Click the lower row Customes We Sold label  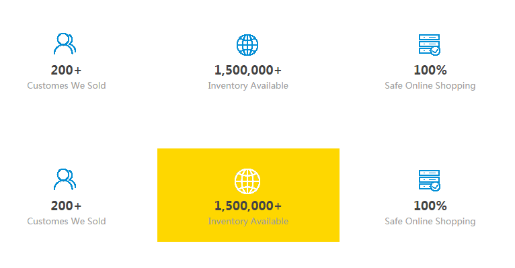pyautogui.click(x=67, y=222)
